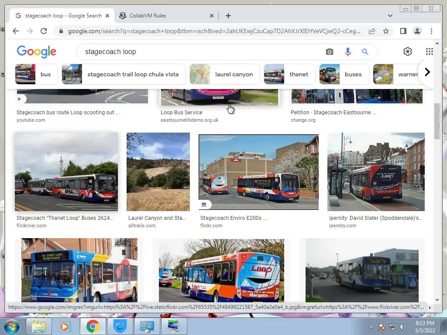The image size is (447, 335).
Task: Open Laurel Canyon alltrails landscape image
Action: pyautogui.click(x=158, y=172)
